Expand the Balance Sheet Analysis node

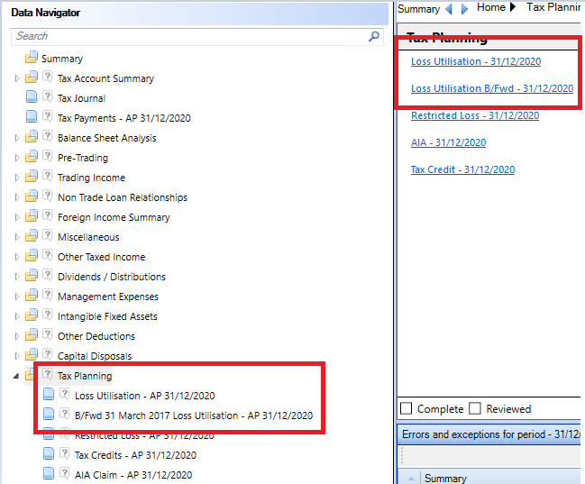[x=17, y=138]
